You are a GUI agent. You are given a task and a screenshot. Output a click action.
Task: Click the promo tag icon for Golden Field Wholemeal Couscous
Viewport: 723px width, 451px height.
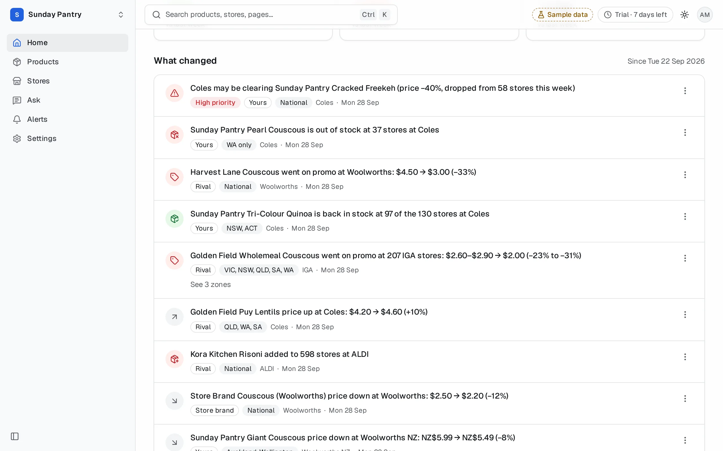pos(175,260)
